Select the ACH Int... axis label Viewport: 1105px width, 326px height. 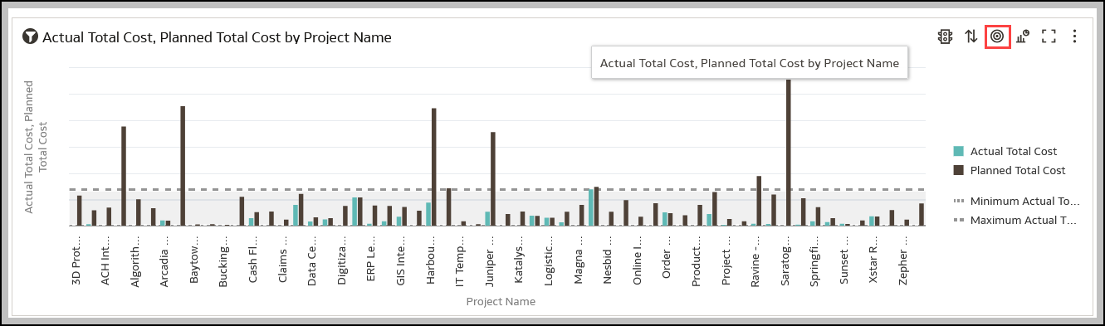pos(106,260)
